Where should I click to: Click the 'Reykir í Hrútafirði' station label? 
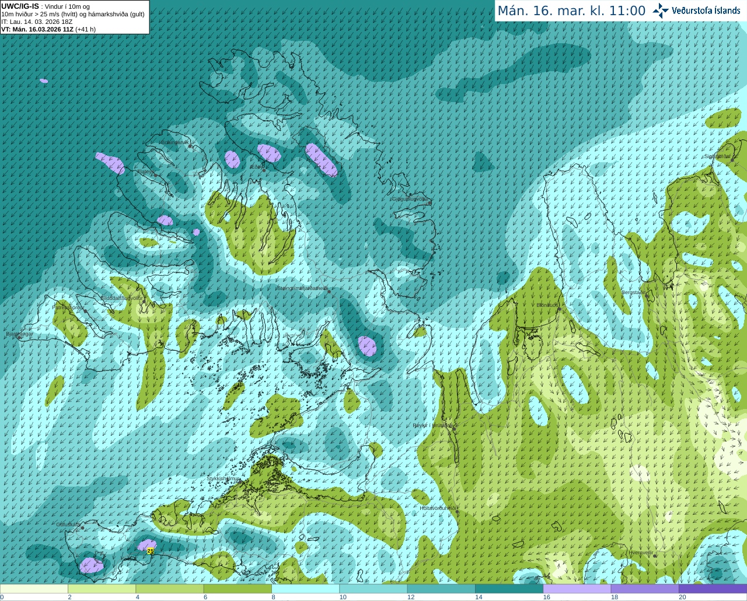432,425
